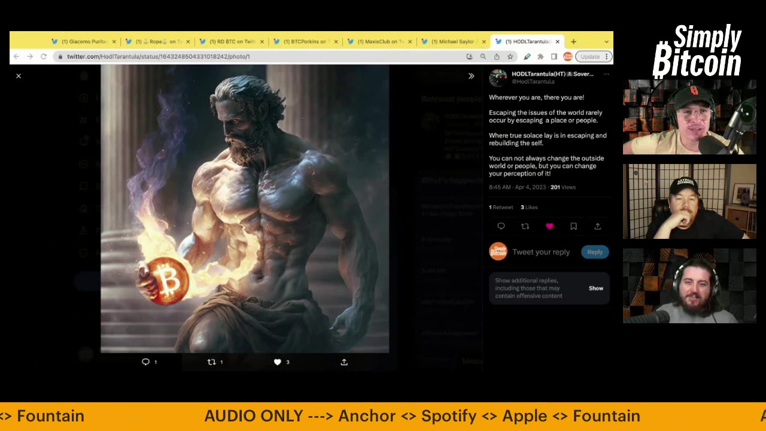The width and height of the screenshot is (766, 431).
Task: Share icon below the photo
Action: pos(344,362)
